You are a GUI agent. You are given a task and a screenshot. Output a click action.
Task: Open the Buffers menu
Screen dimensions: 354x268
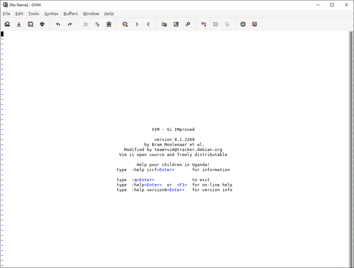[x=70, y=14]
